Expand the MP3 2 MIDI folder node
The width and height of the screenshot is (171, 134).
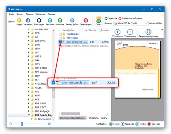point(29,68)
